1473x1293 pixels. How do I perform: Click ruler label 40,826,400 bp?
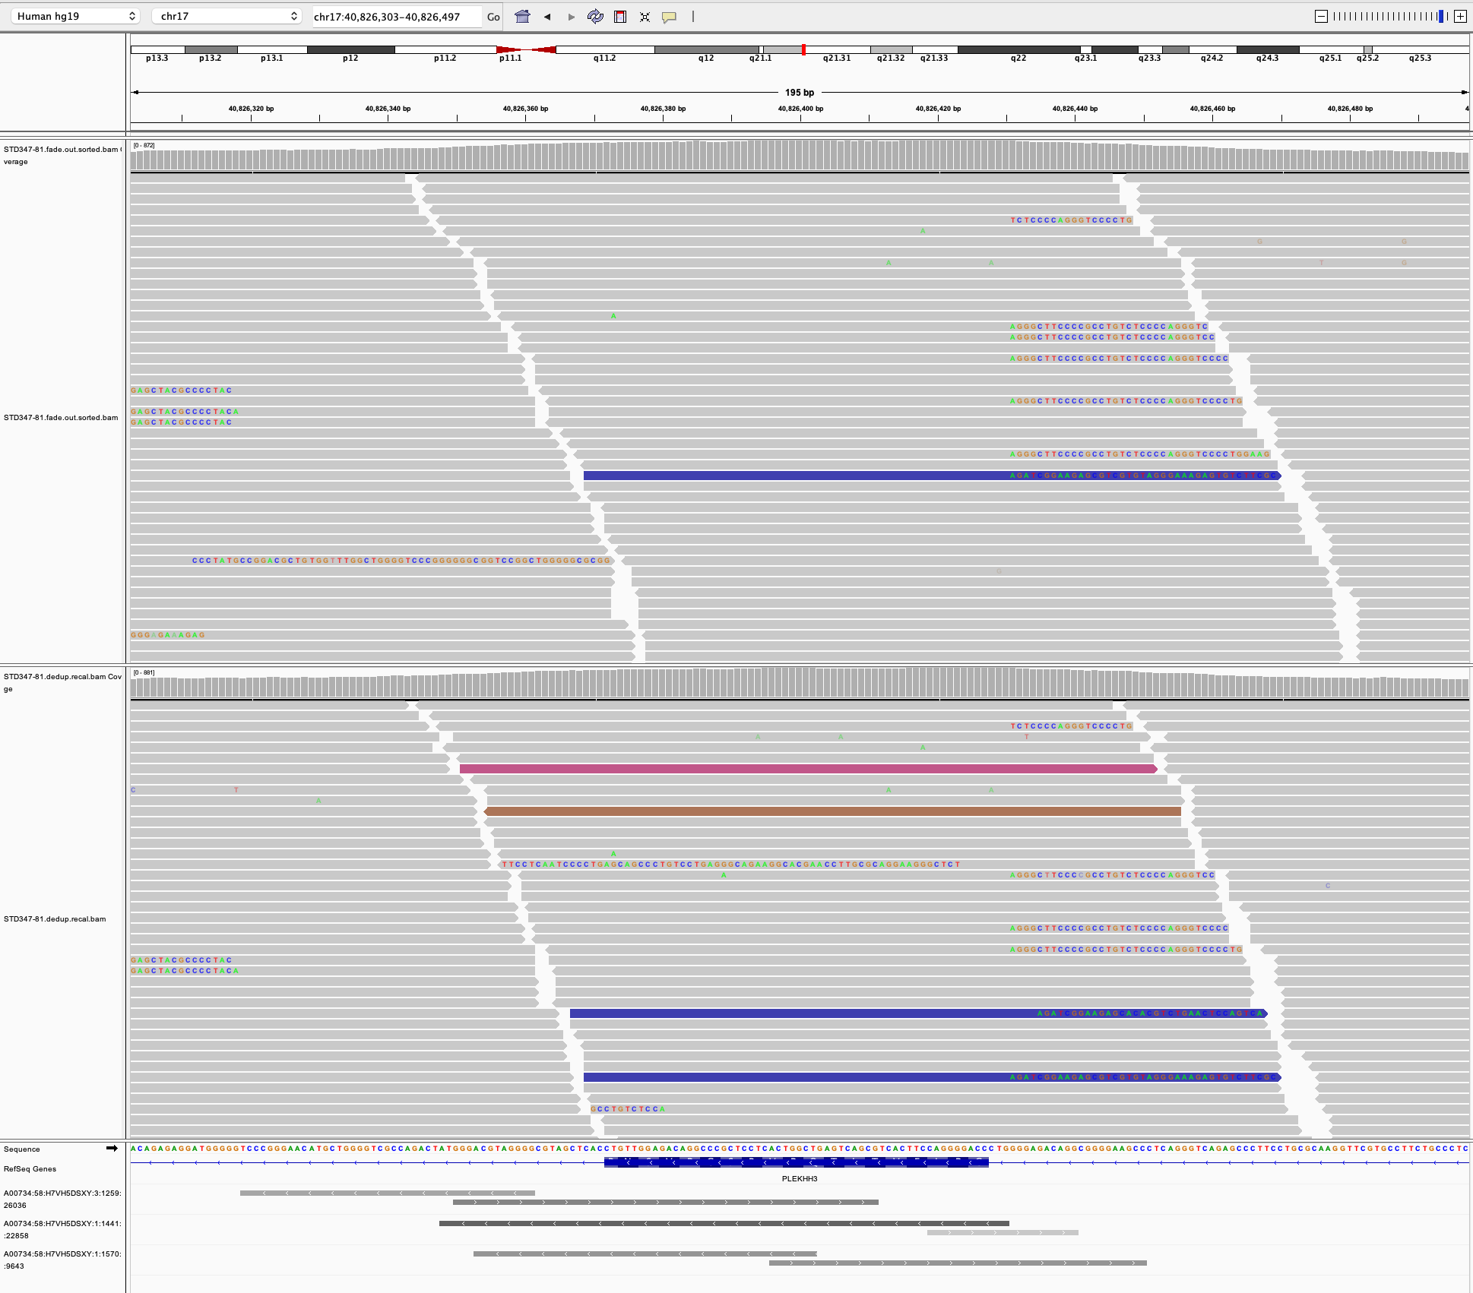pos(800,109)
